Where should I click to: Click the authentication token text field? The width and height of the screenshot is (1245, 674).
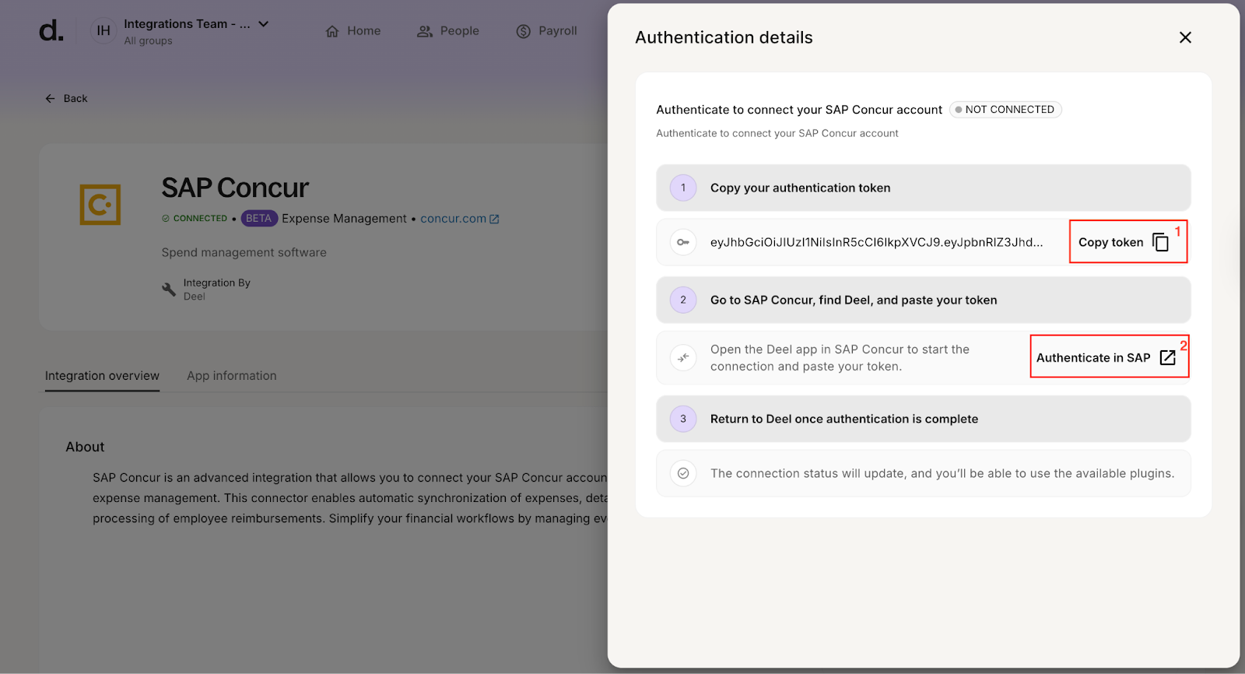876,242
